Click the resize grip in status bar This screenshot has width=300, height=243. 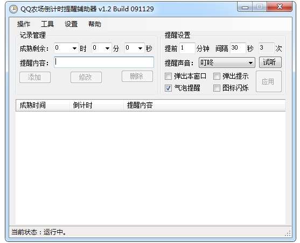[288, 233]
